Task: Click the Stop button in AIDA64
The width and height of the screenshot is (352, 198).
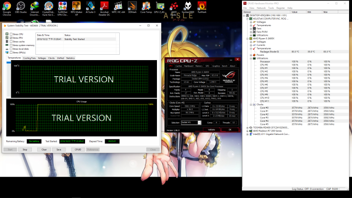Action: click(x=25, y=150)
